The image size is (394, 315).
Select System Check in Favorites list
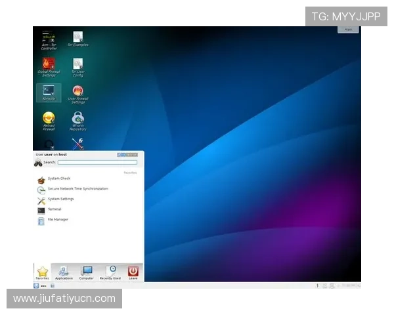point(58,178)
